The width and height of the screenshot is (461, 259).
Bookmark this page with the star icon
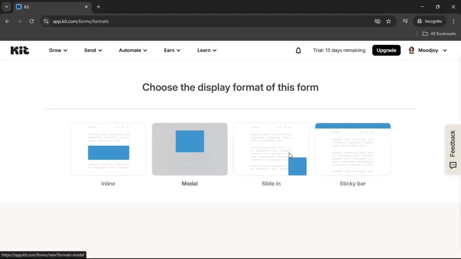tap(389, 21)
